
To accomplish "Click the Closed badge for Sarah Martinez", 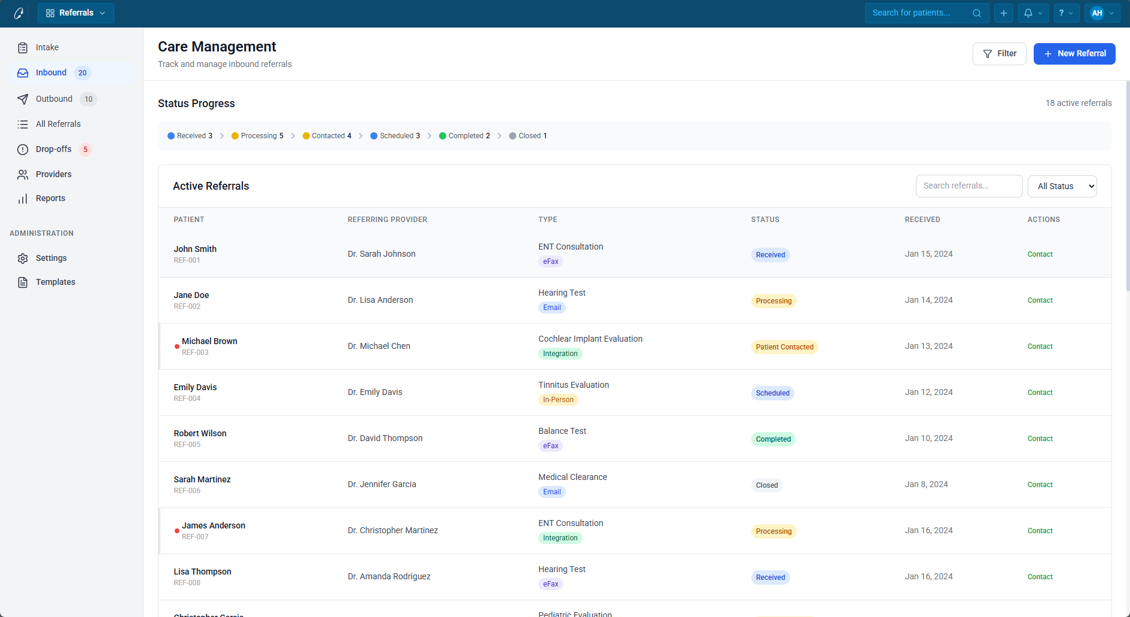I will pyautogui.click(x=766, y=485).
